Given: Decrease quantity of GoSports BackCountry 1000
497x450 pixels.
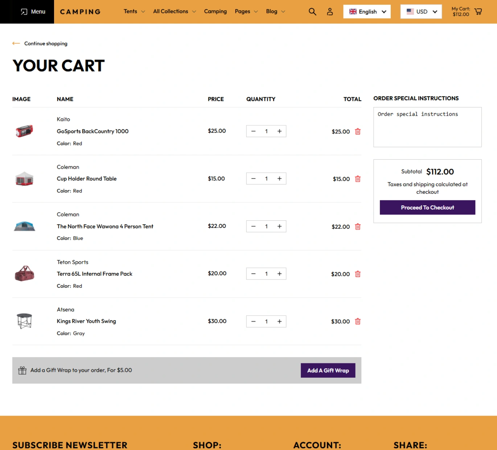Looking at the screenshot, I should (x=253, y=131).
